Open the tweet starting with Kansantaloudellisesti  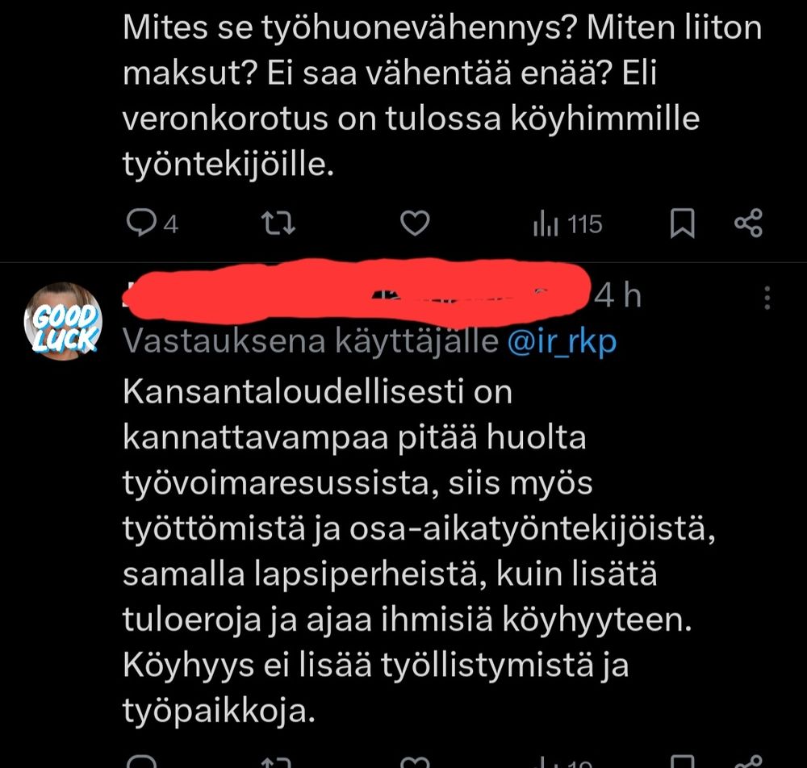coord(418,550)
